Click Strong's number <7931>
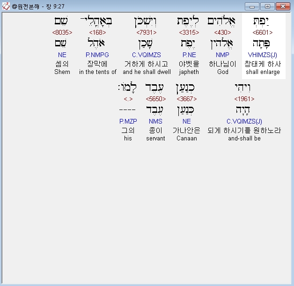294x286 pixels. 147,32
